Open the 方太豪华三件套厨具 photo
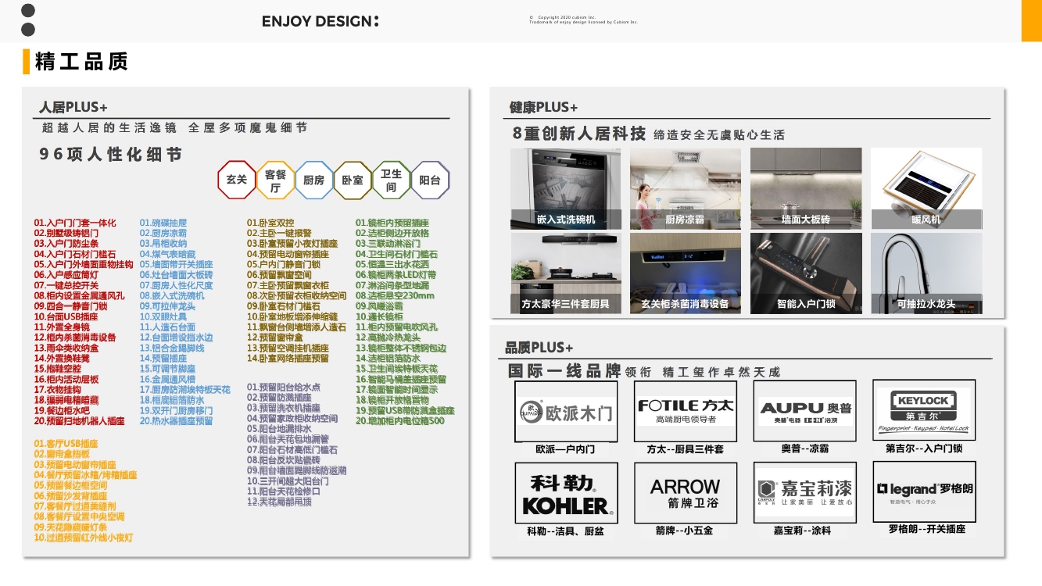This screenshot has width=1042, height=586. [566, 273]
